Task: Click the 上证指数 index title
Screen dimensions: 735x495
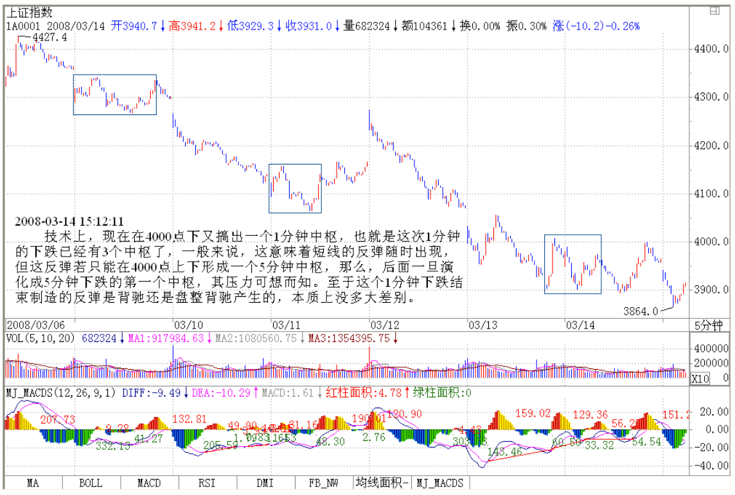Action: (x=29, y=13)
